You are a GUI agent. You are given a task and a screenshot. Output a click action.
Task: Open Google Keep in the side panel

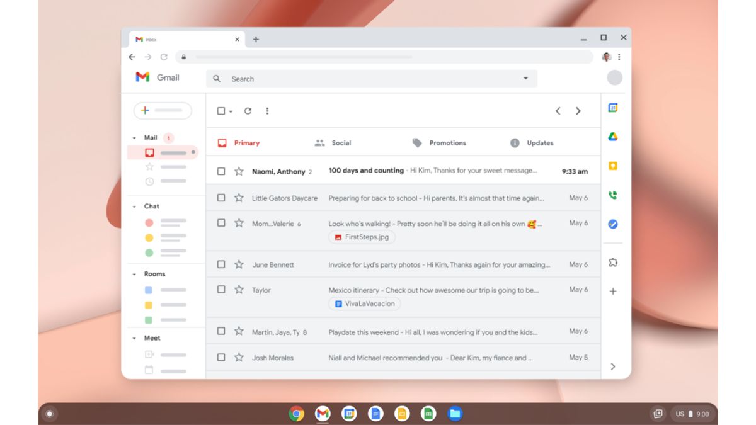coord(612,166)
